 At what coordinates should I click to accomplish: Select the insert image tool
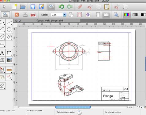pyautogui.click(x=9, y=60)
